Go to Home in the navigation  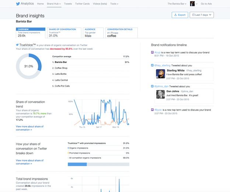40,4
